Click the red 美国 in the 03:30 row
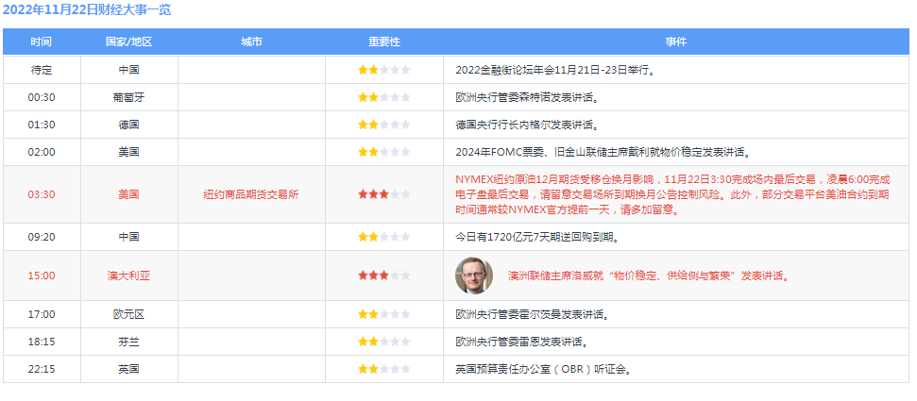The height and width of the screenshot is (401, 917). 128,194
